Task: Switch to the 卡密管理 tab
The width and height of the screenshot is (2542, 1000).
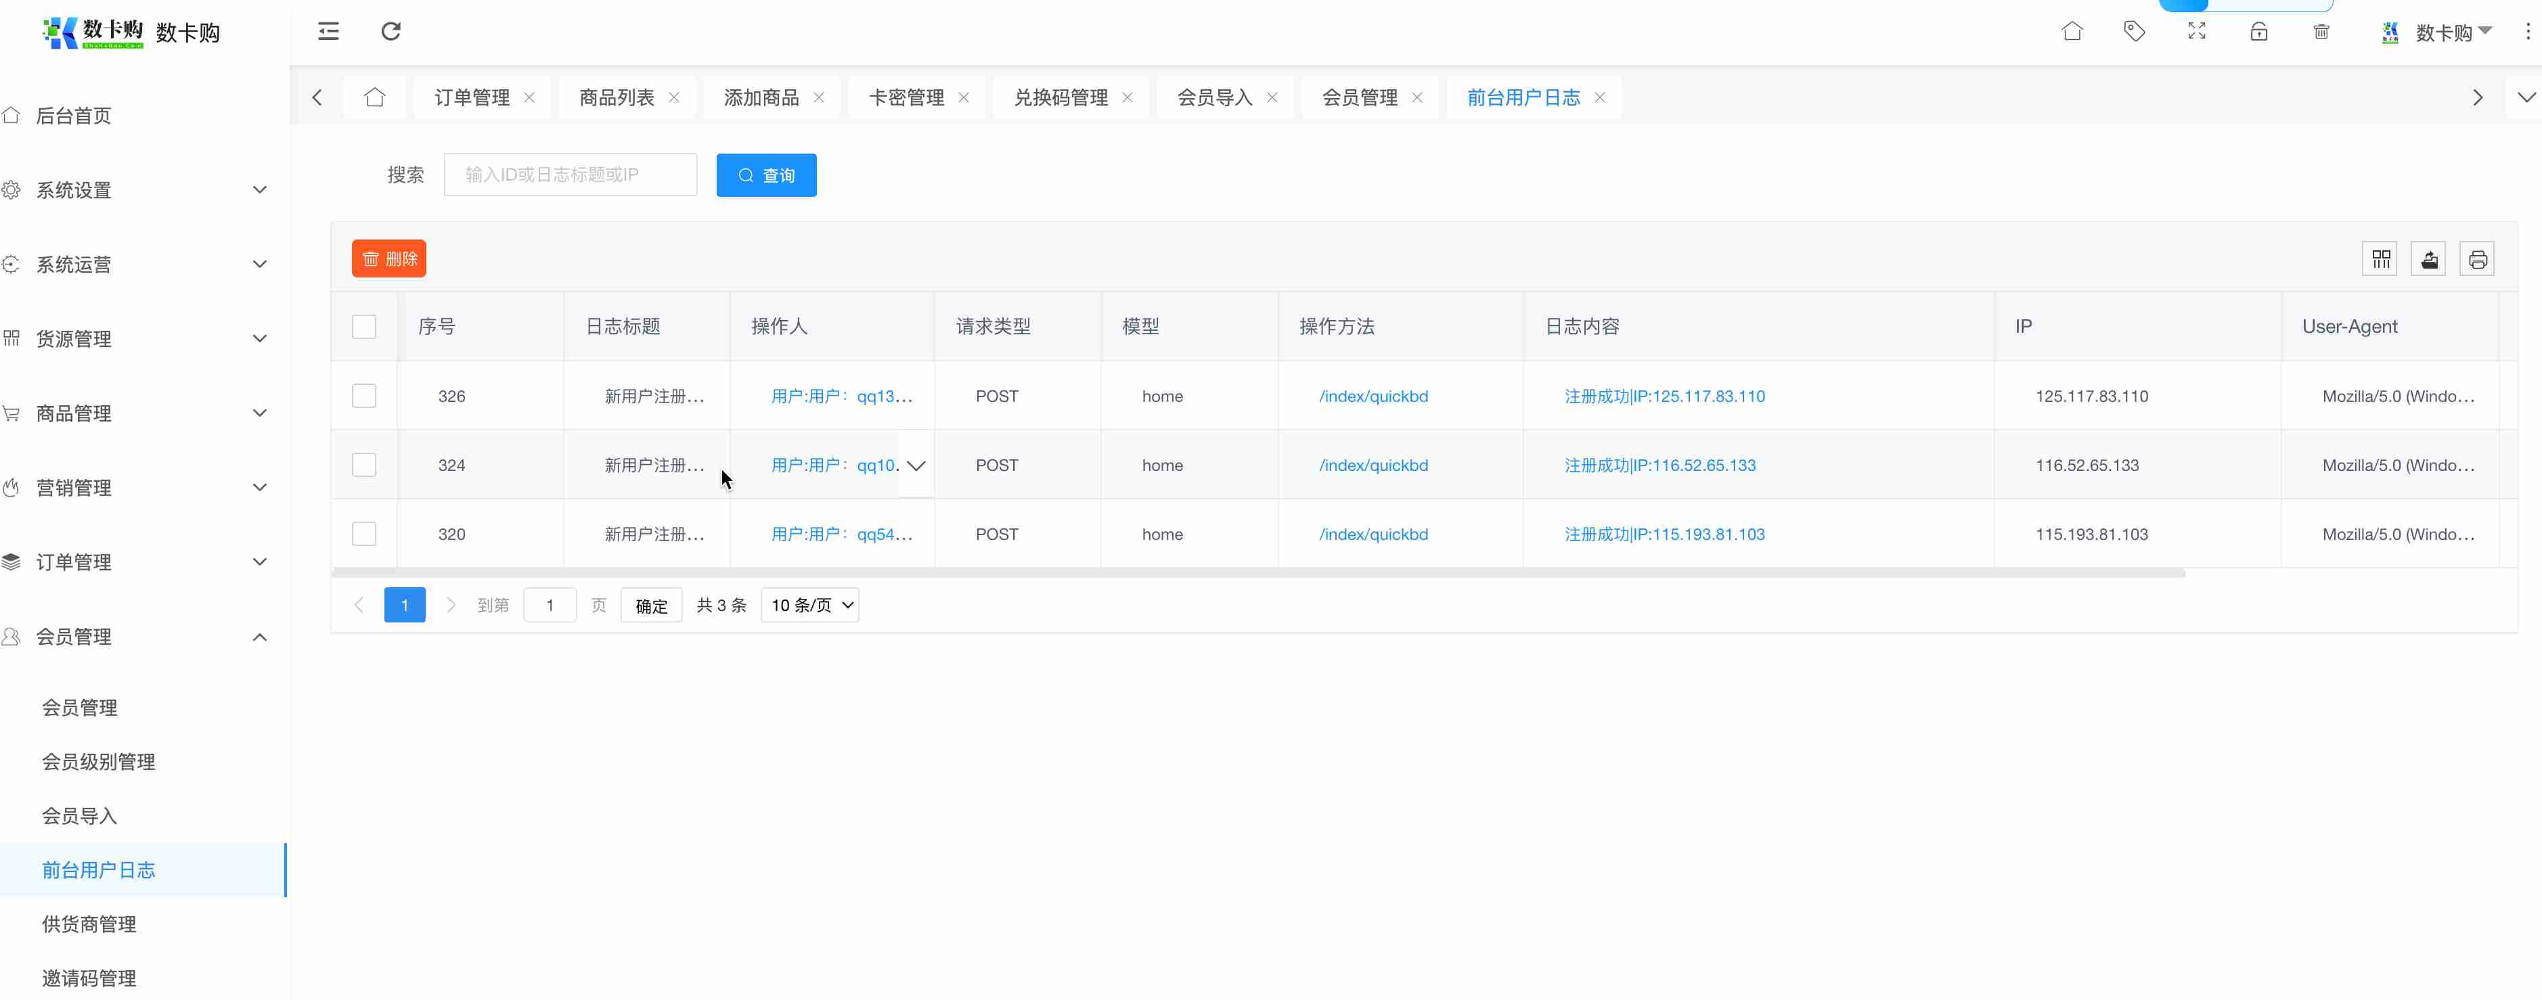Action: click(906, 97)
